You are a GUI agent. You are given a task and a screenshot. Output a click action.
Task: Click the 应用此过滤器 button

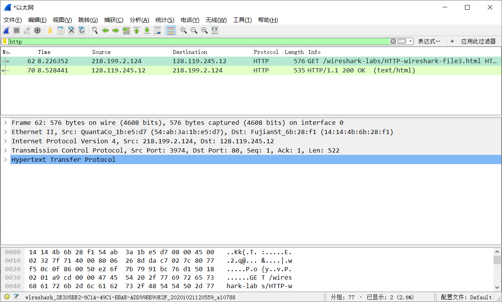click(478, 41)
